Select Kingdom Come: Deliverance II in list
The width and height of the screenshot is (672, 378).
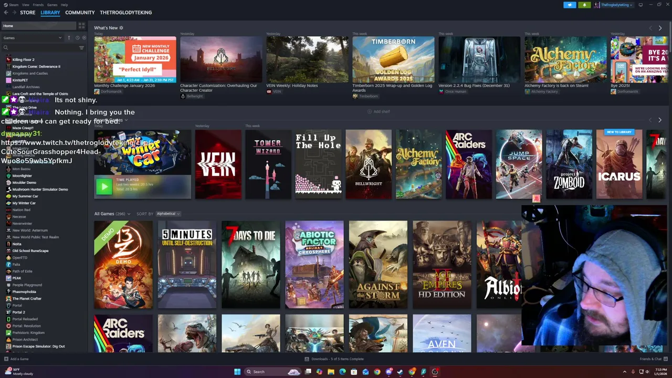click(x=36, y=67)
